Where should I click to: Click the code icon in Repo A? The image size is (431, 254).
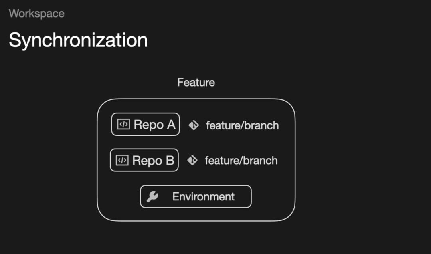tap(123, 125)
